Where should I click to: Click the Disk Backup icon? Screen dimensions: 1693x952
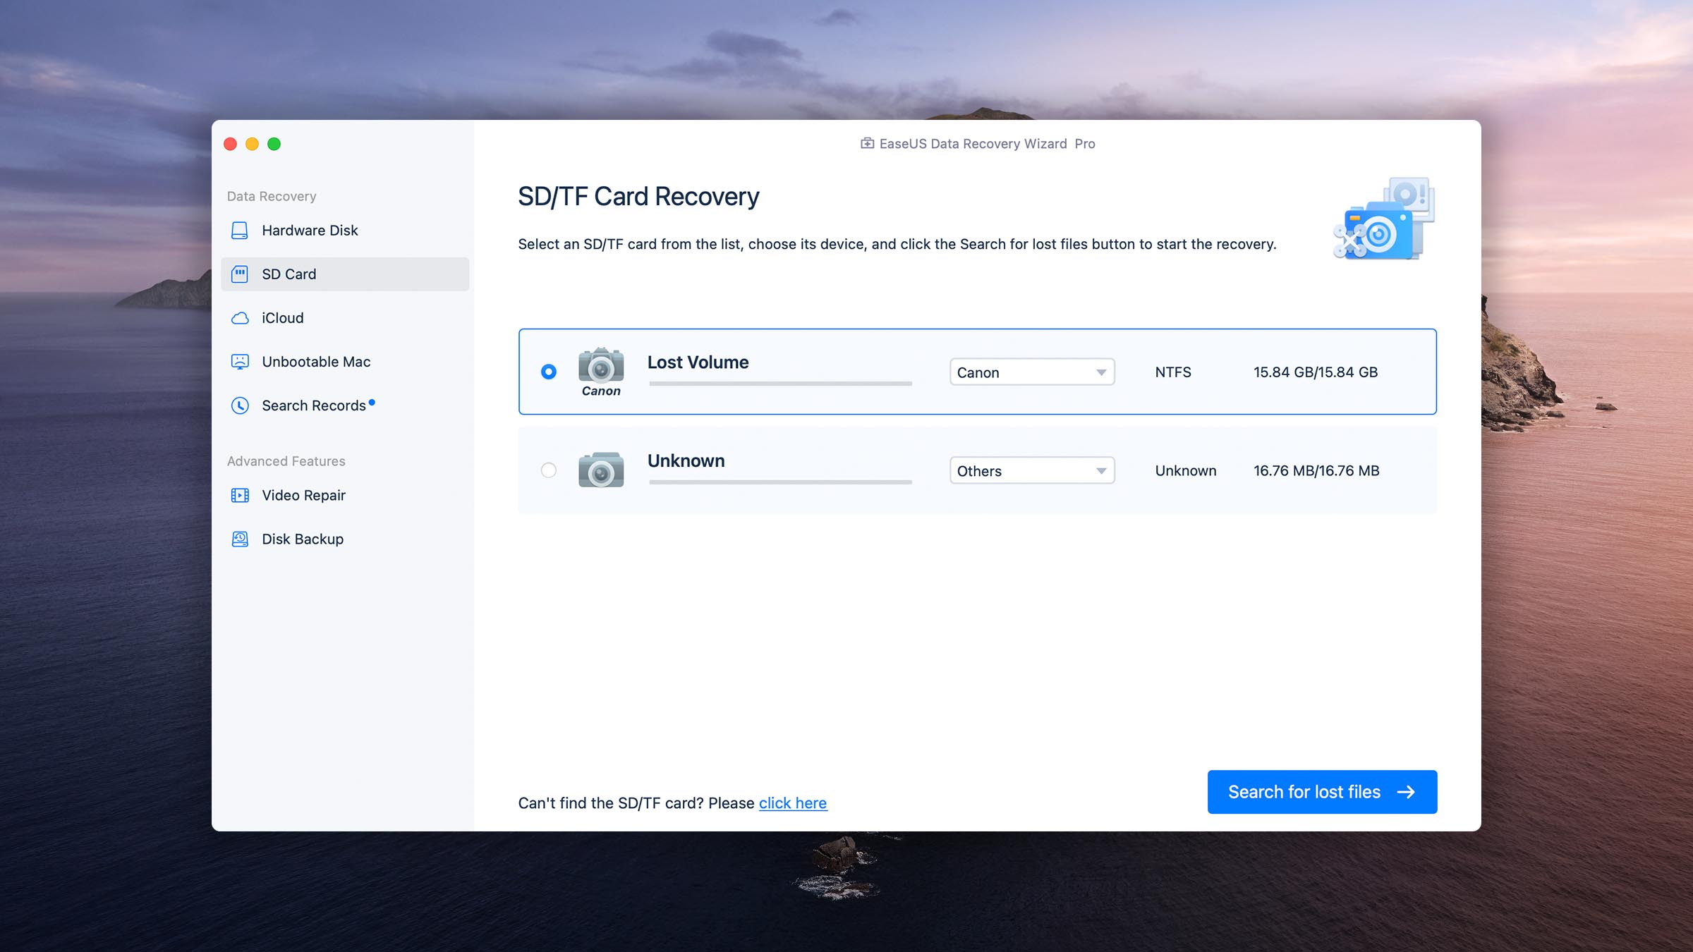click(x=240, y=539)
